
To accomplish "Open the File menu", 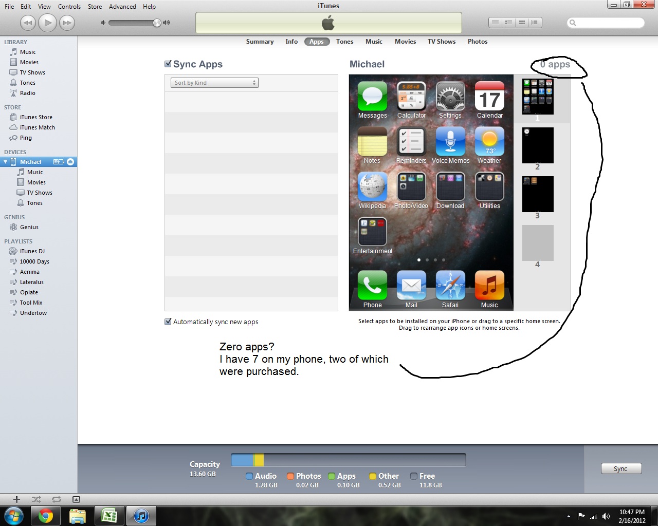I will (9, 7).
